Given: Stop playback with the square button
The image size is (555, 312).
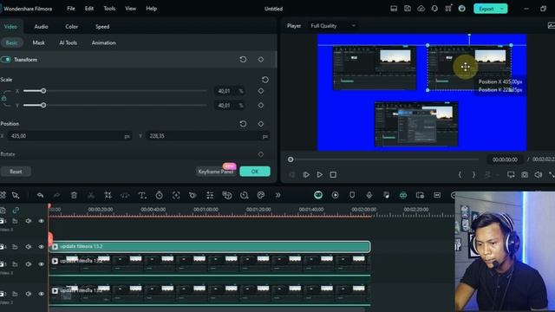Looking at the screenshot, I should [x=333, y=175].
